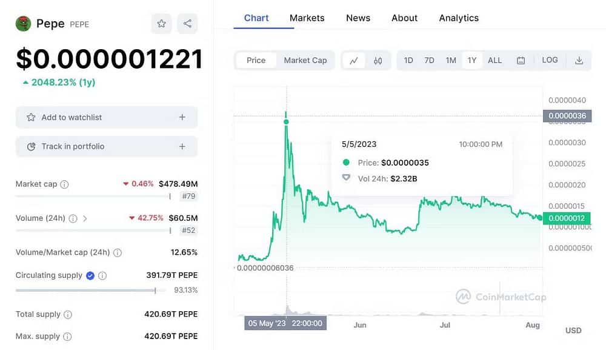Click the plus on Add to watchlist
This screenshot has width=606, height=350.
pos(182,117)
